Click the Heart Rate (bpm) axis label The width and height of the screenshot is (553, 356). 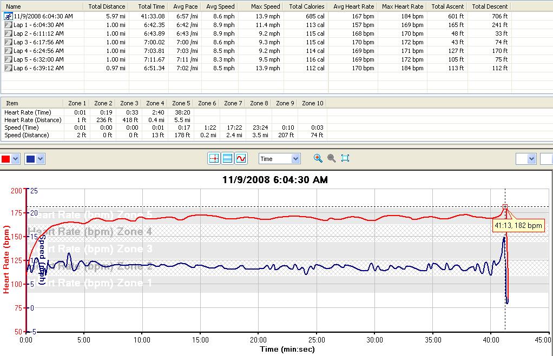pyautogui.click(x=6, y=259)
